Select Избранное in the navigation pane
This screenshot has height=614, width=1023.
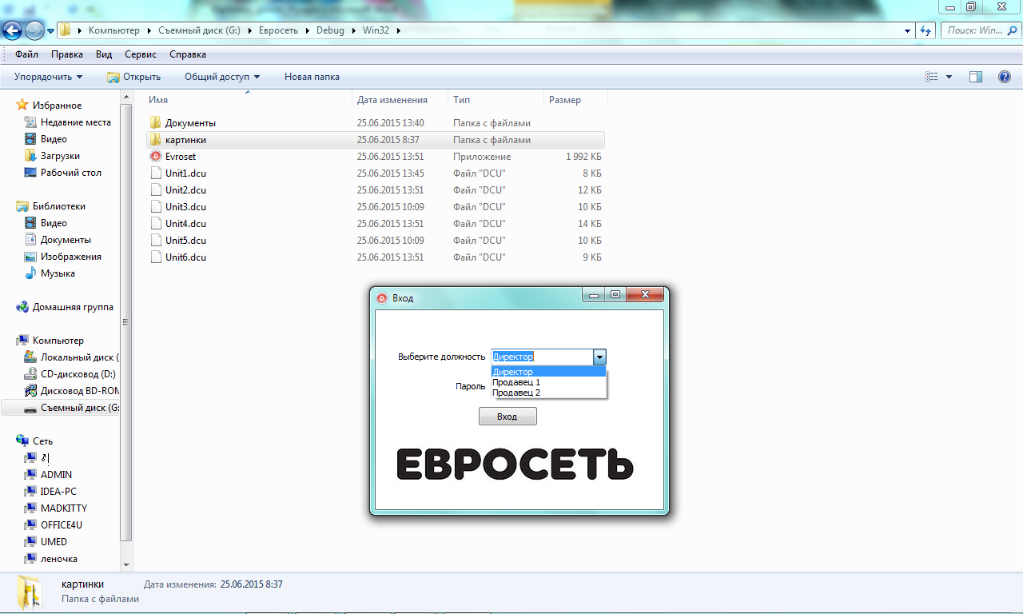click(57, 106)
